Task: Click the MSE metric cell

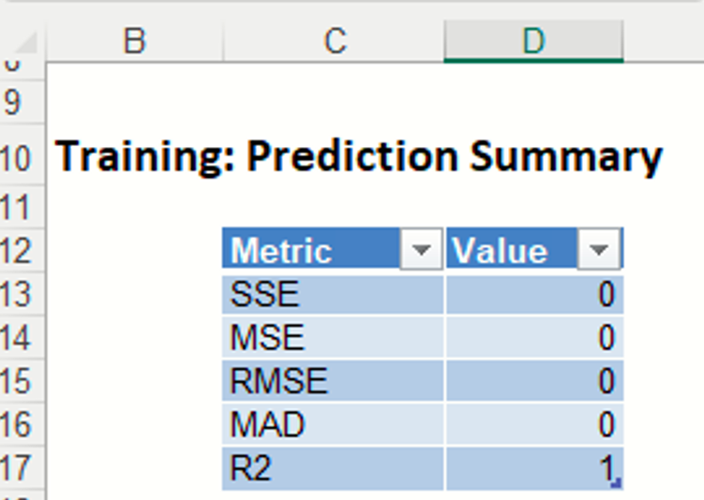Action: tap(333, 338)
